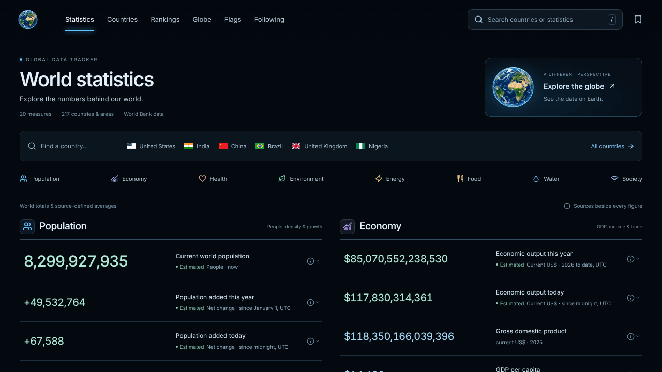
Task: Focus the Search countries or statistics field
Action: pyautogui.click(x=545, y=20)
